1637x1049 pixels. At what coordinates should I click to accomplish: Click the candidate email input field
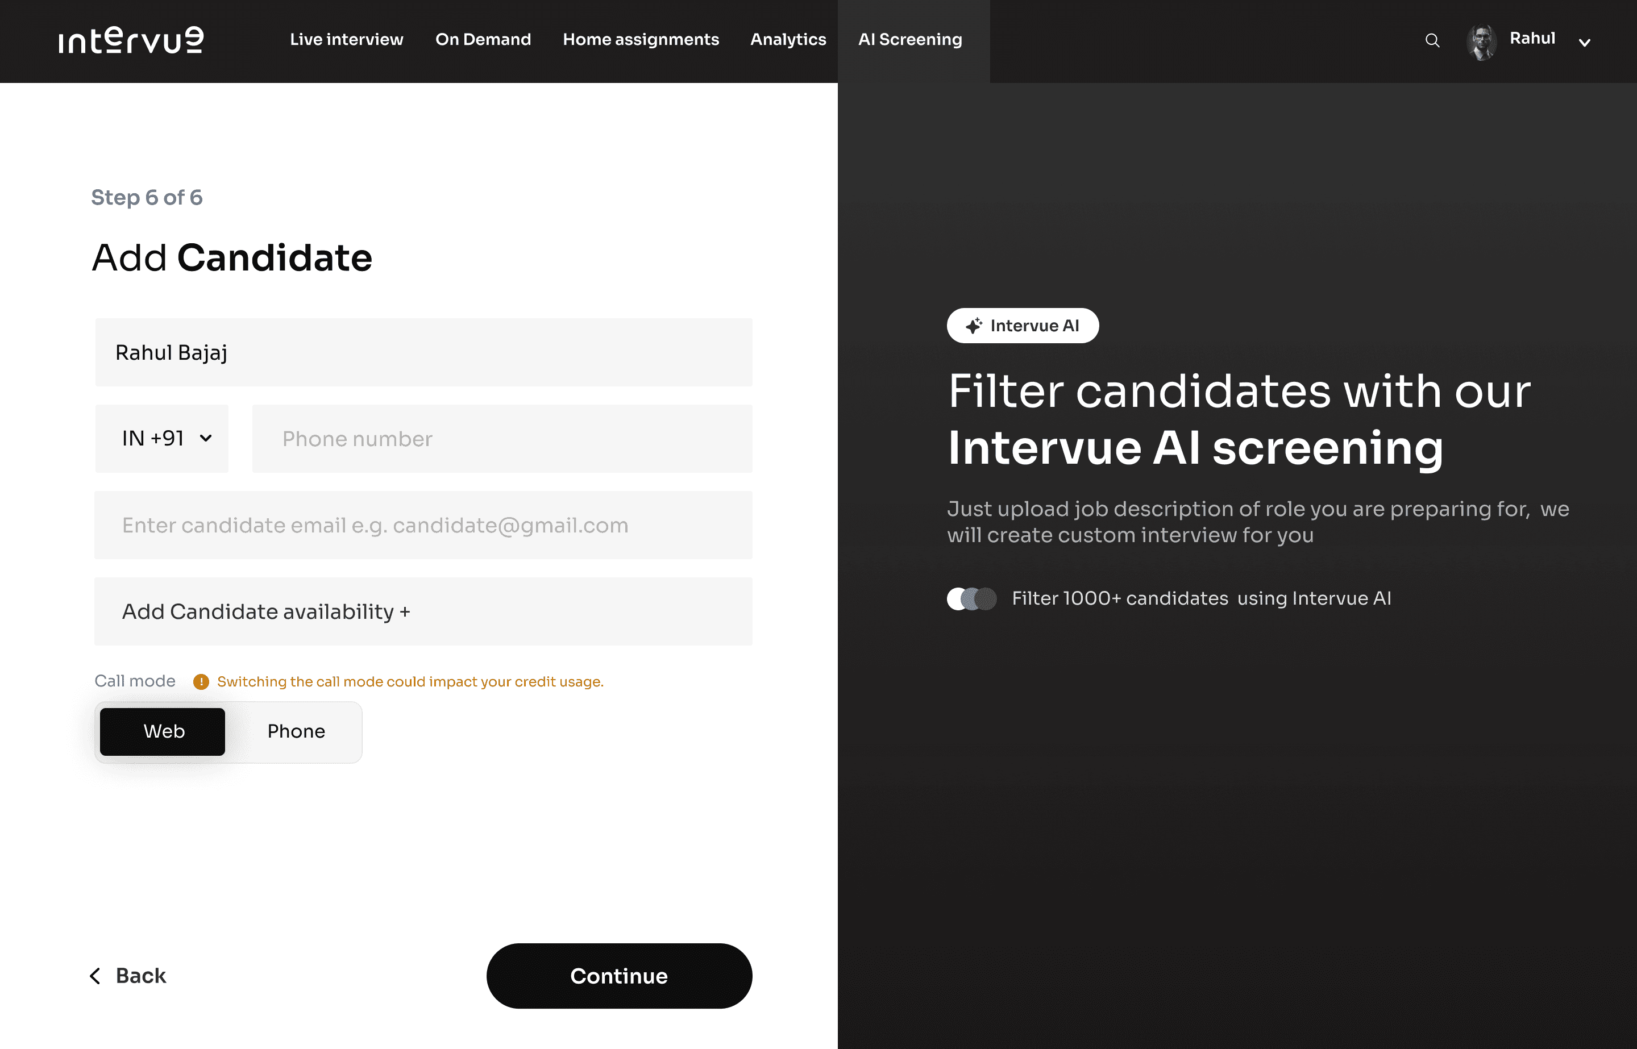pos(422,525)
